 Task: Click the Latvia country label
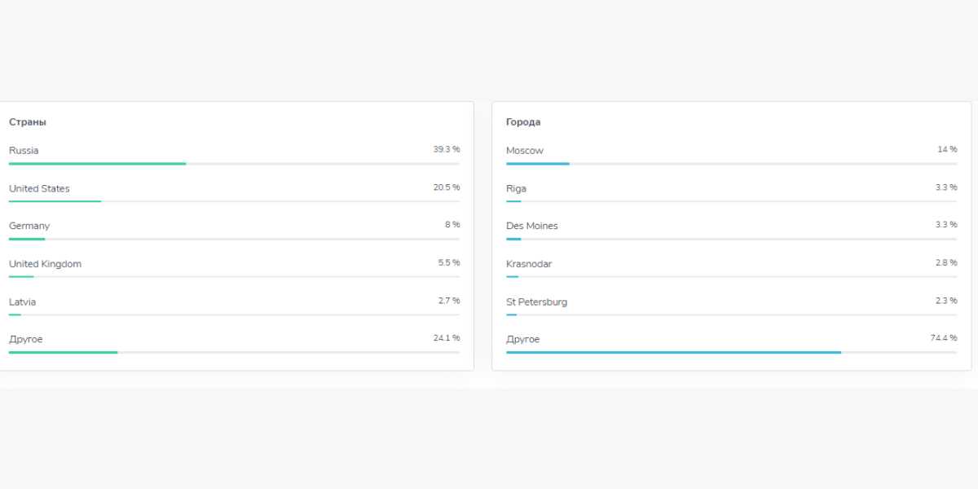[x=22, y=302]
